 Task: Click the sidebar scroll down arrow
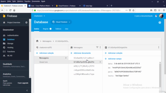point(30,77)
